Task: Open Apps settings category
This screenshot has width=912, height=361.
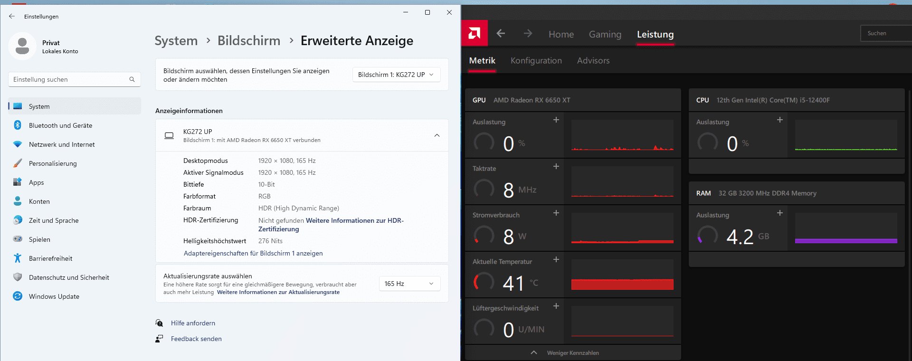Action: pyautogui.click(x=75, y=182)
